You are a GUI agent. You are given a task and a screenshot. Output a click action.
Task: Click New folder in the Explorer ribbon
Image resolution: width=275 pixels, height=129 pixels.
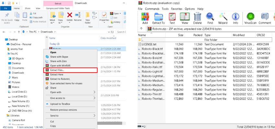(x=88, y=18)
